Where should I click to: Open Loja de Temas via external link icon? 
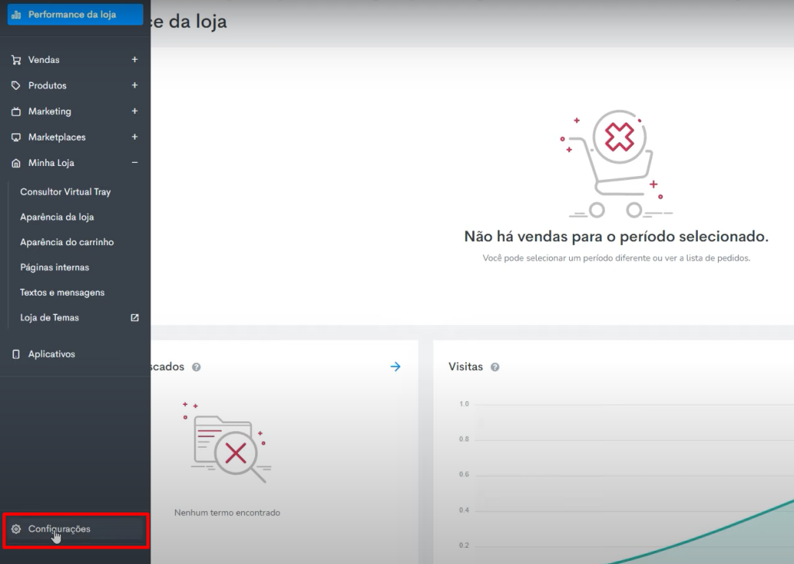pyautogui.click(x=134, y=317)
